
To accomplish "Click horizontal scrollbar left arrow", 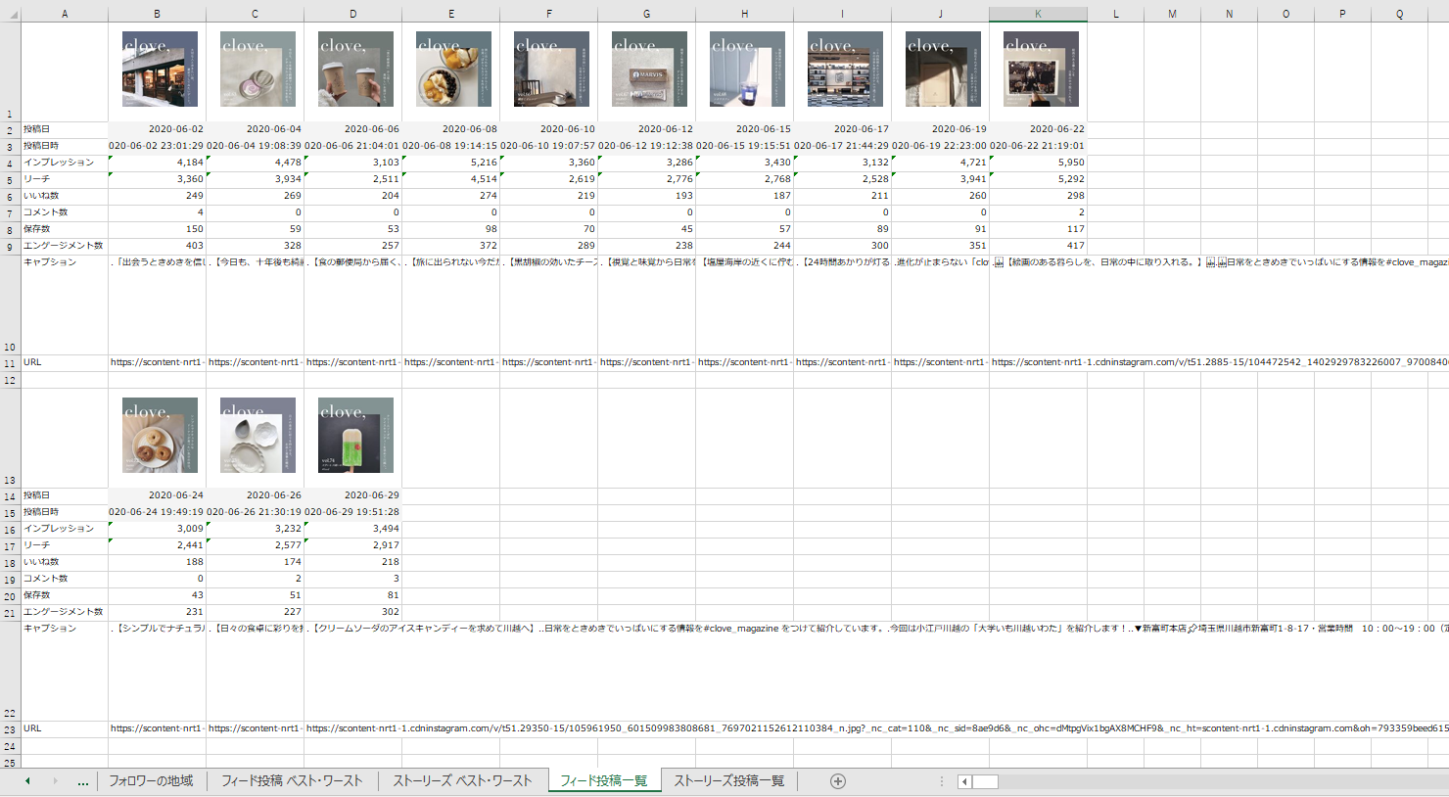I will point(964,781).
